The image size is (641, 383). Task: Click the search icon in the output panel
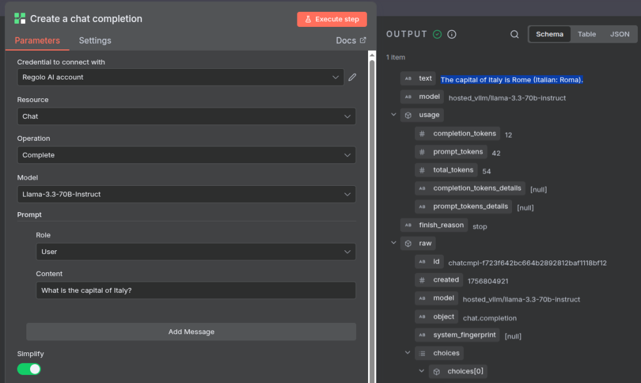point(515,34)
